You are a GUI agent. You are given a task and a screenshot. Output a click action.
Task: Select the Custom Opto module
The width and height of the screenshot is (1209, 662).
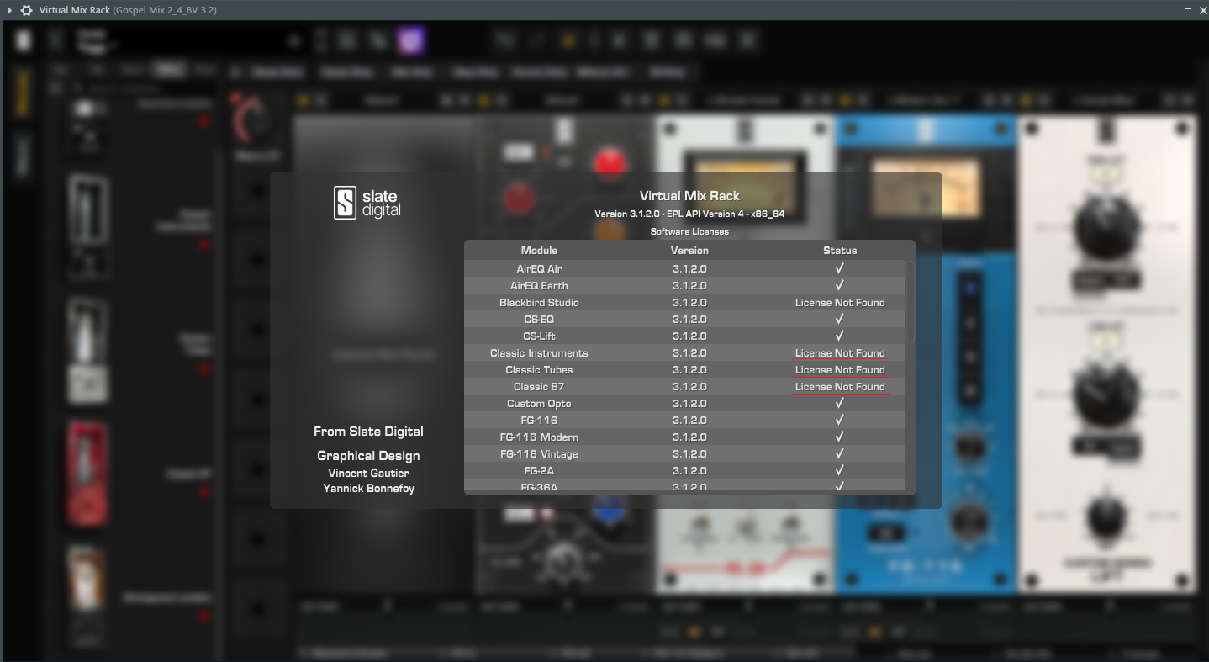click(539, 404)
